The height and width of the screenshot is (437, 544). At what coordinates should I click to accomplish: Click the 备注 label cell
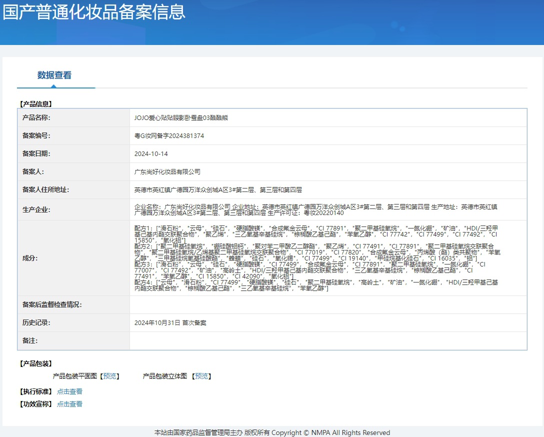[x=73, y=341]
